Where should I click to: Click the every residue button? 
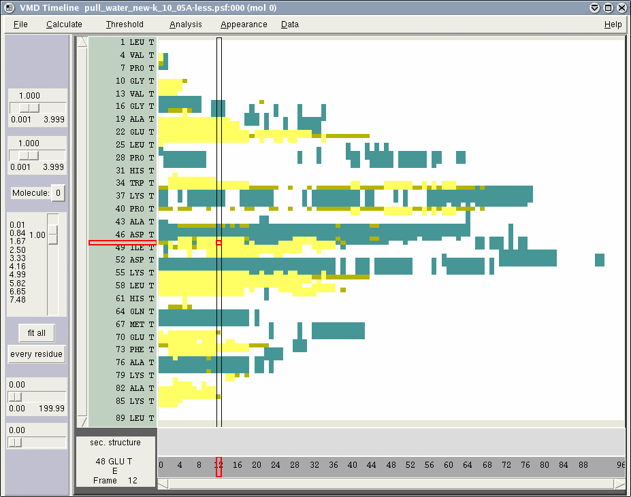tap(37, 354)
